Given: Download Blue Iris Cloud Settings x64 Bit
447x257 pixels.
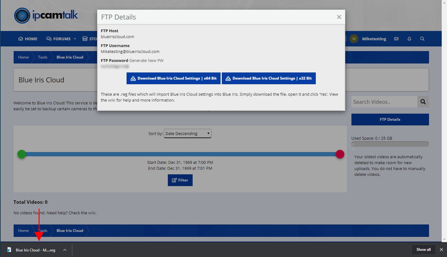Looking at the screenshot, I should [173, 78].
